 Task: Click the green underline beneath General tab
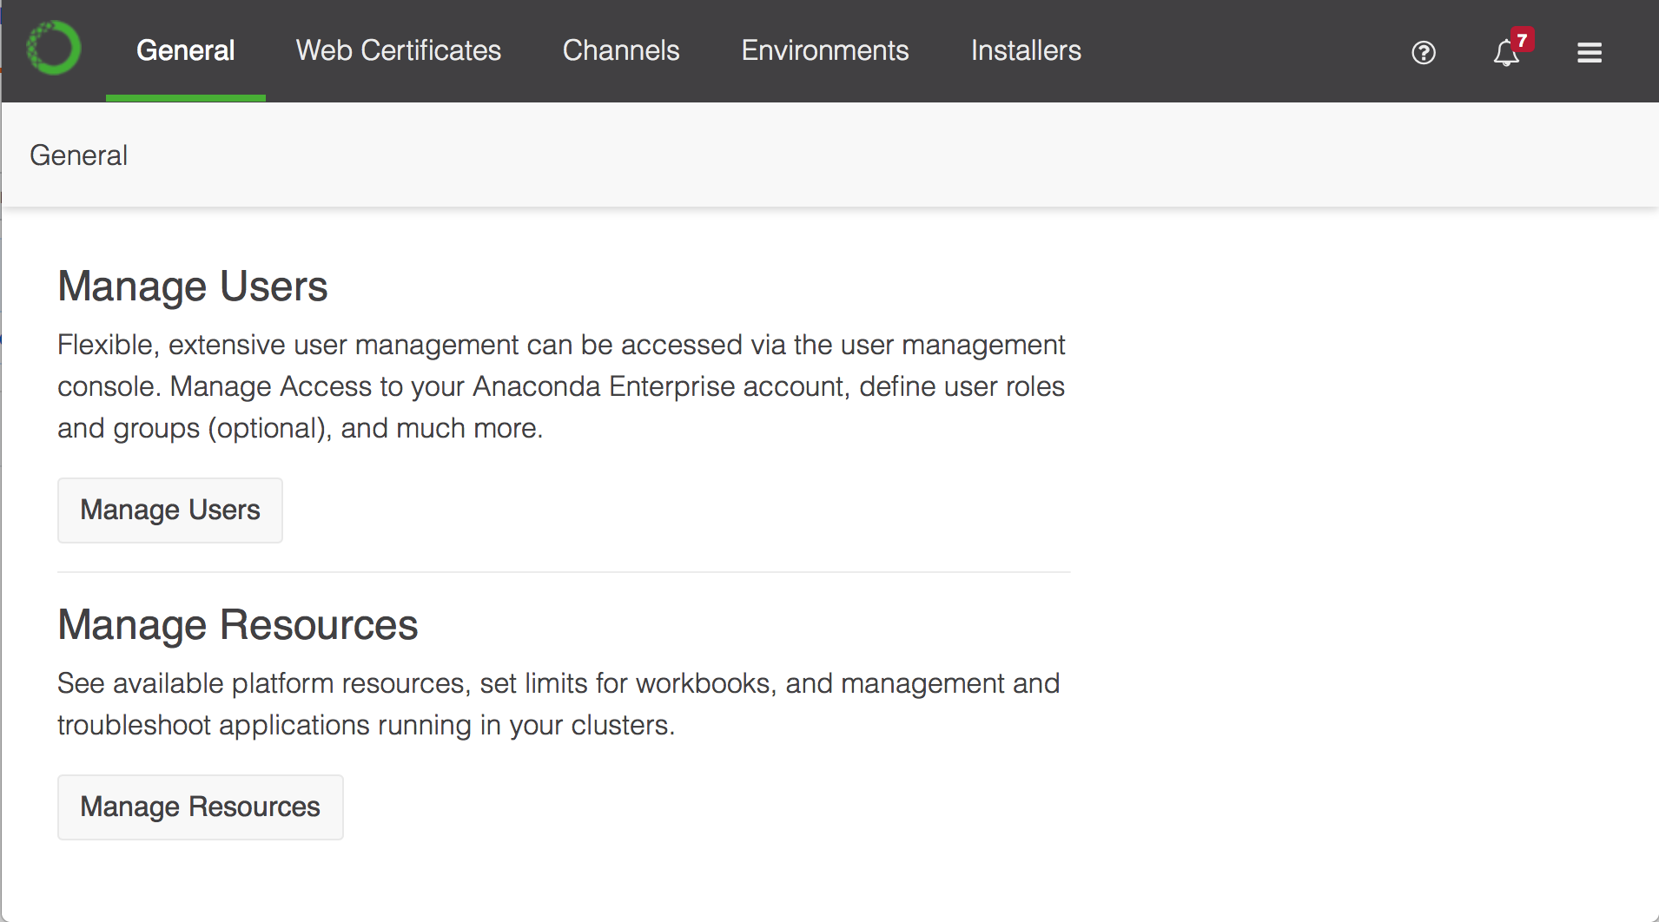pyautogui.click(x=186, y=98)
